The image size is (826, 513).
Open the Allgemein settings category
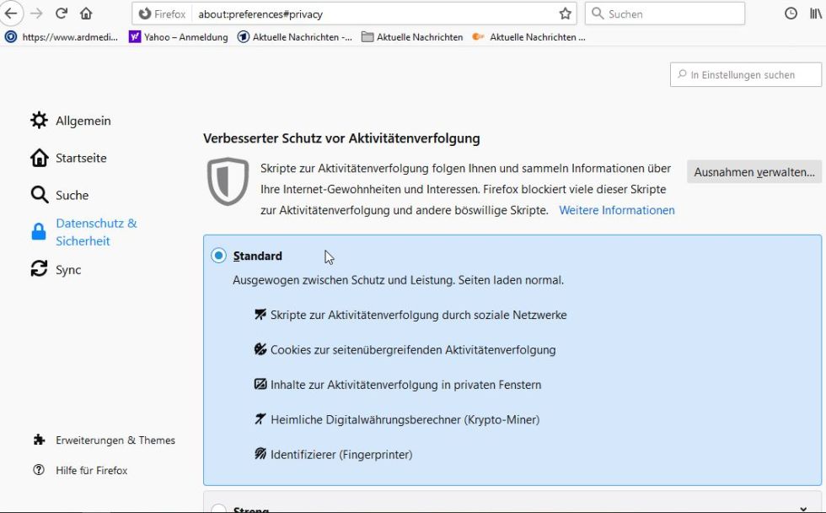pos(83,121)
